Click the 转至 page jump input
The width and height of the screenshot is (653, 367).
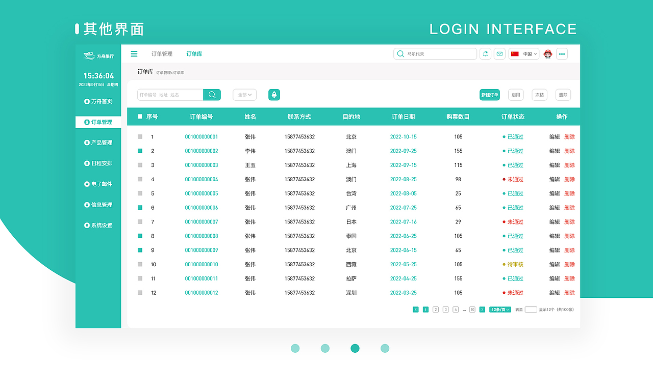point(531,309)
